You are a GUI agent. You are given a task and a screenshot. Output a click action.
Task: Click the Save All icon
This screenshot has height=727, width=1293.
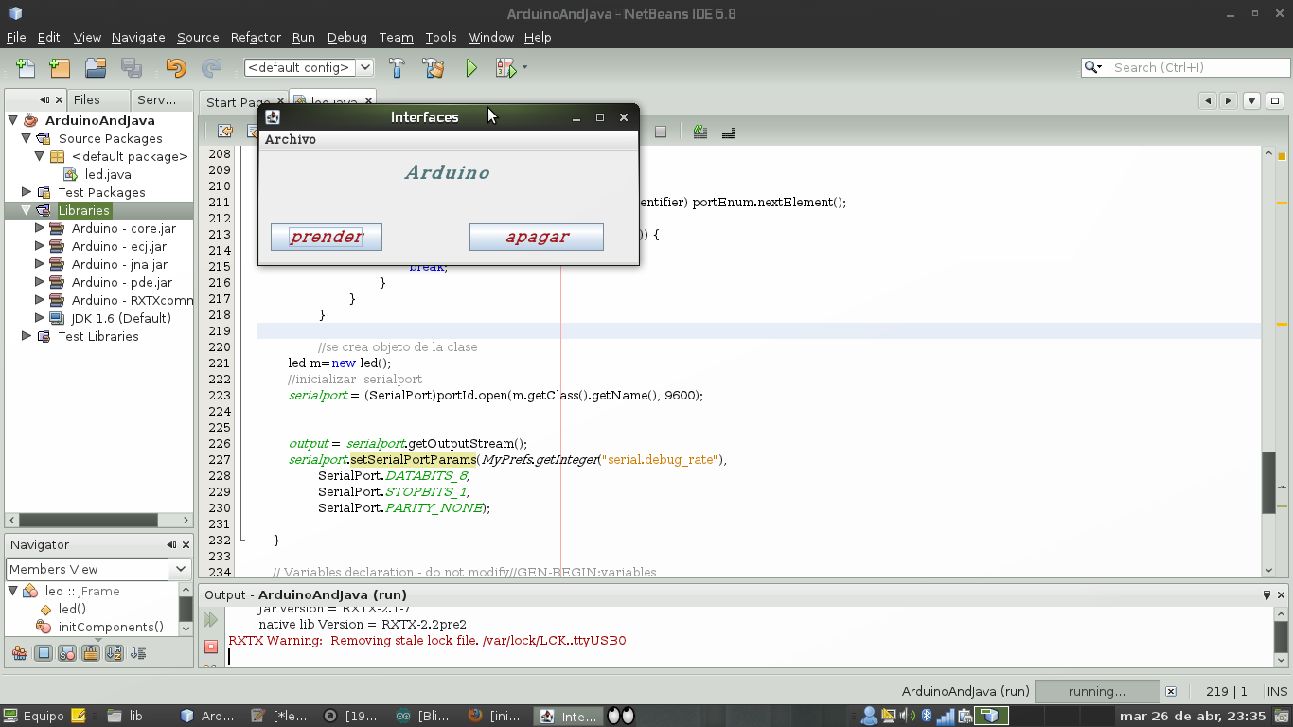pos(133,67)
